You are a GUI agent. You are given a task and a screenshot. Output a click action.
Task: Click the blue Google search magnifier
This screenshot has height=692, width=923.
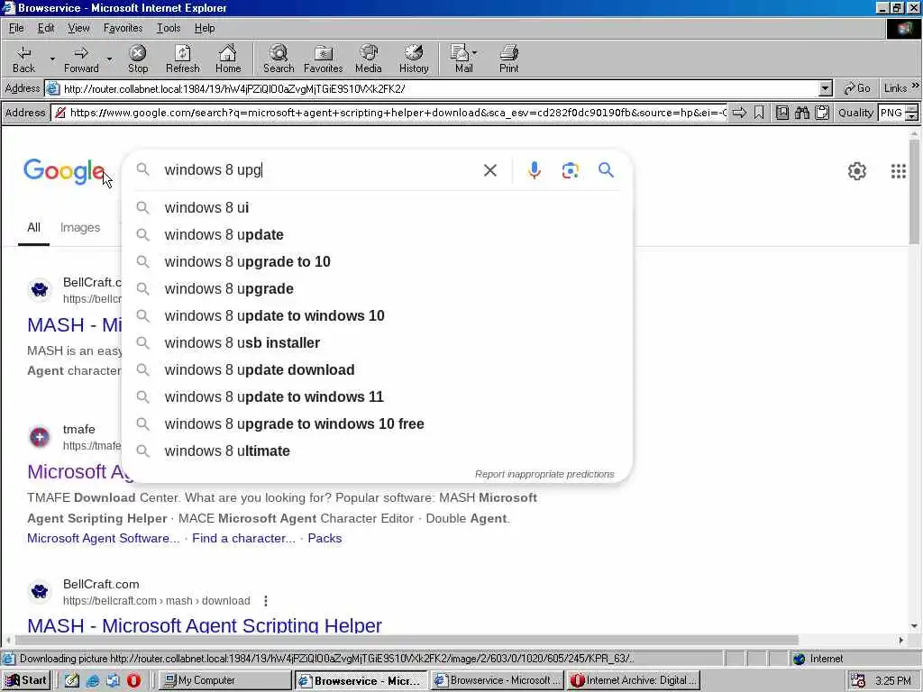click(606, 170)
